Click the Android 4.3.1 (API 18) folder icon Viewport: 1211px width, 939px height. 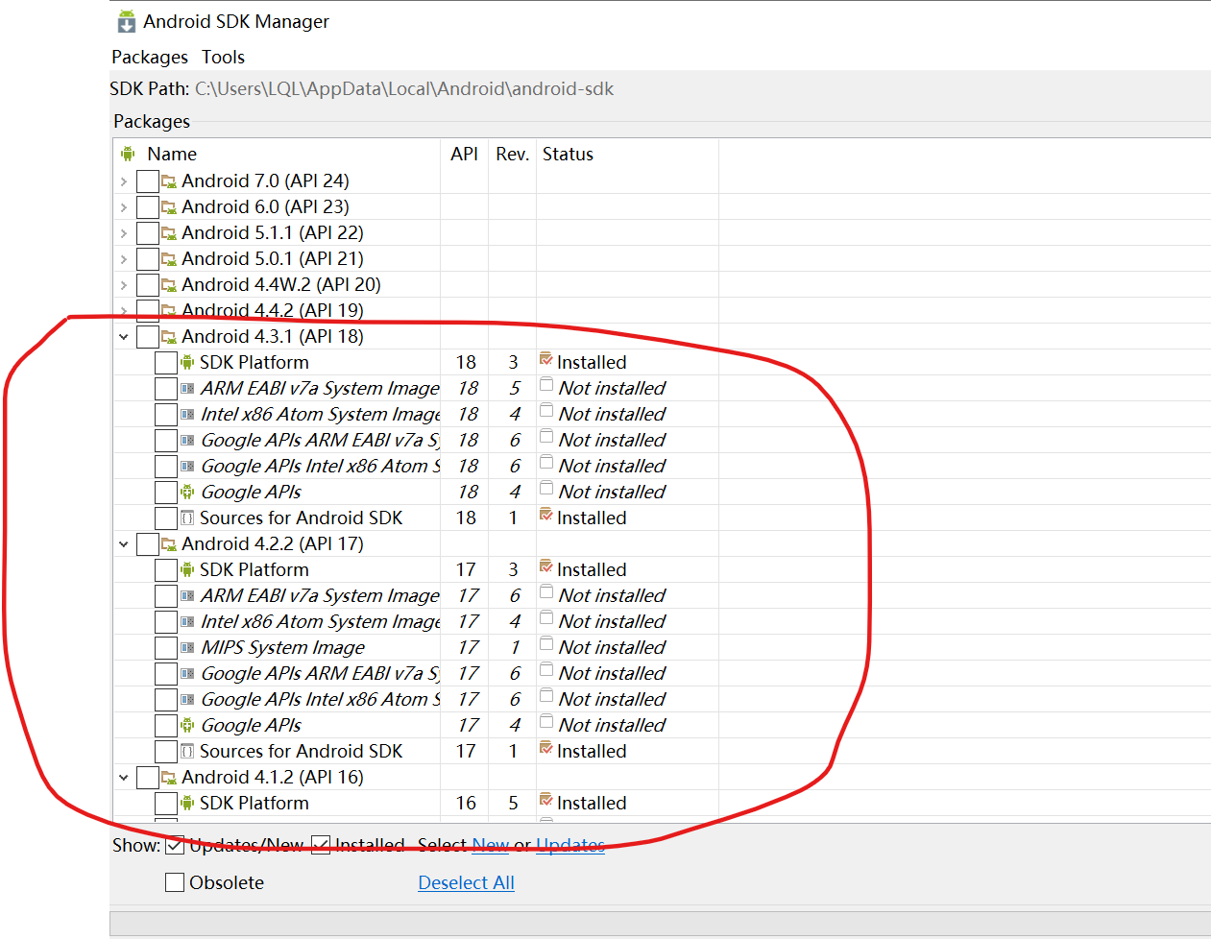click(x=169, y=336)
